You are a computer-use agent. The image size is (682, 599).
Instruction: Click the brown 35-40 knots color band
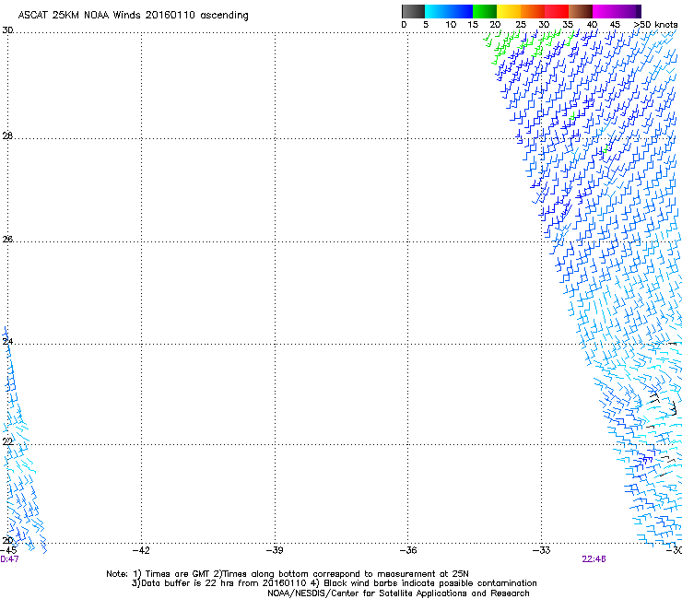coord(581,11)
